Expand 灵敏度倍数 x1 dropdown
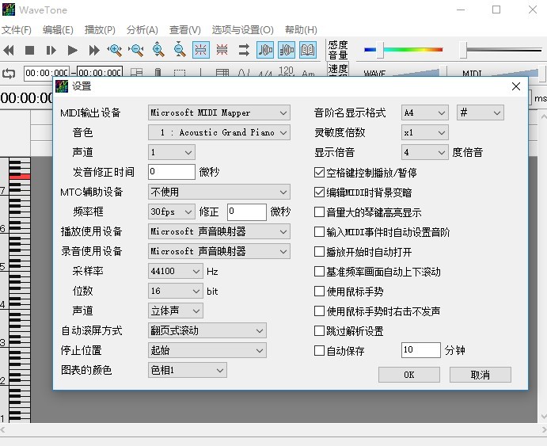The height and width of the screenshot is (446, 547). point(425,132)
